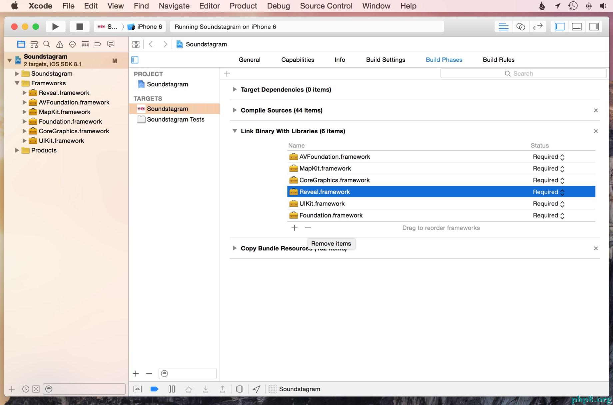
Task: Switch to the Build Settings tab
Action: tap(385, 60)
